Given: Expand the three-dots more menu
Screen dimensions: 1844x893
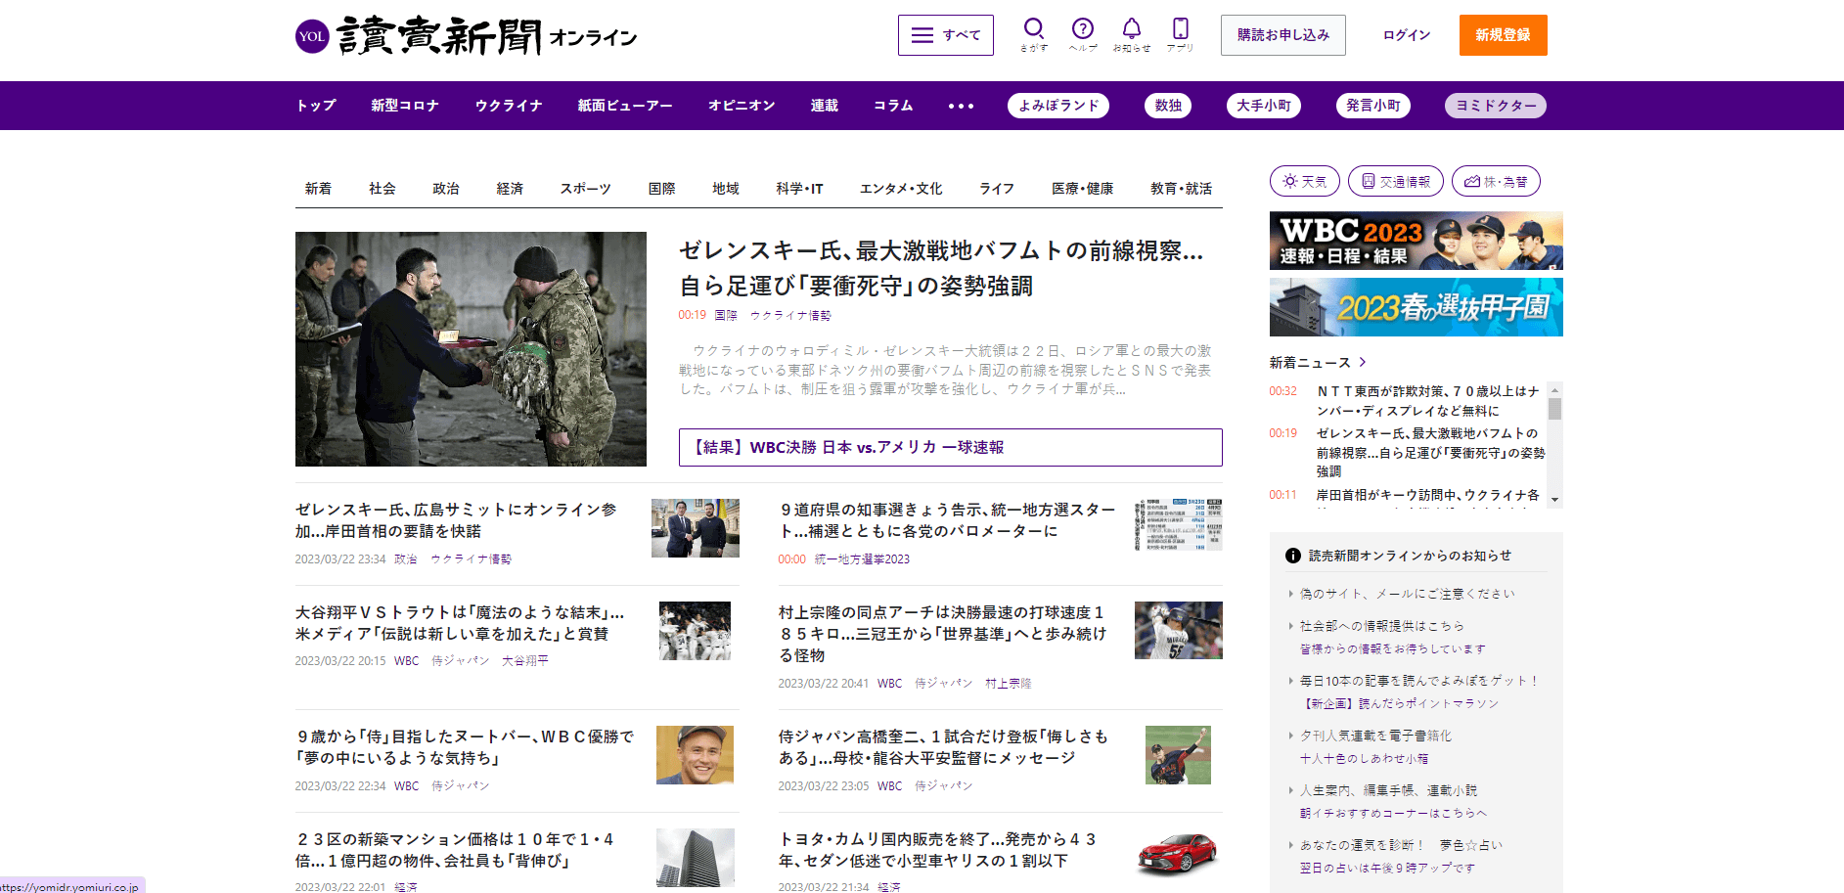Looking at the screenshot, I should point(962,106).
